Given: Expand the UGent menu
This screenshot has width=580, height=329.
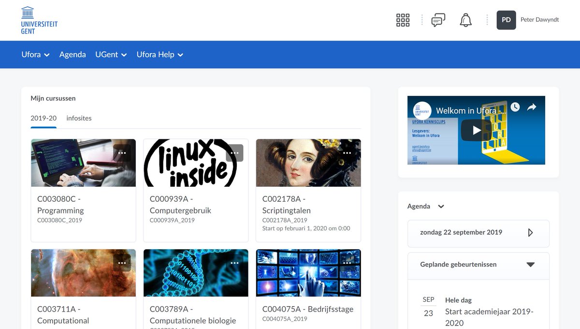Looking at the screenshot, I should 111,55.
